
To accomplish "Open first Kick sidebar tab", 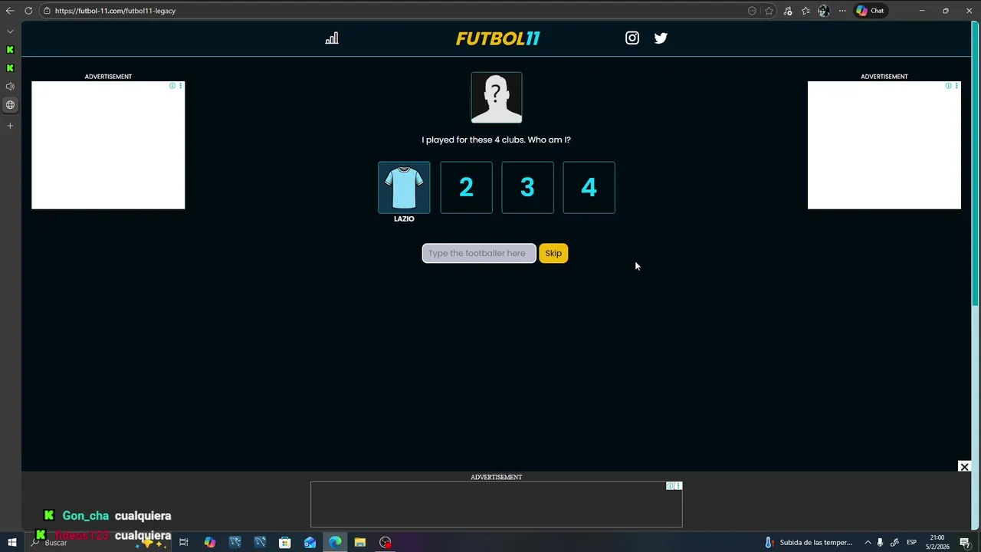I will (x=10, y=50).
